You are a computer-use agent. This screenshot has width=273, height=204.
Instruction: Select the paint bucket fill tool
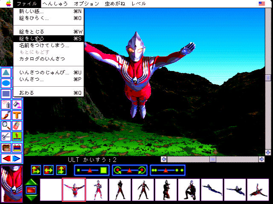pos(17,105)
